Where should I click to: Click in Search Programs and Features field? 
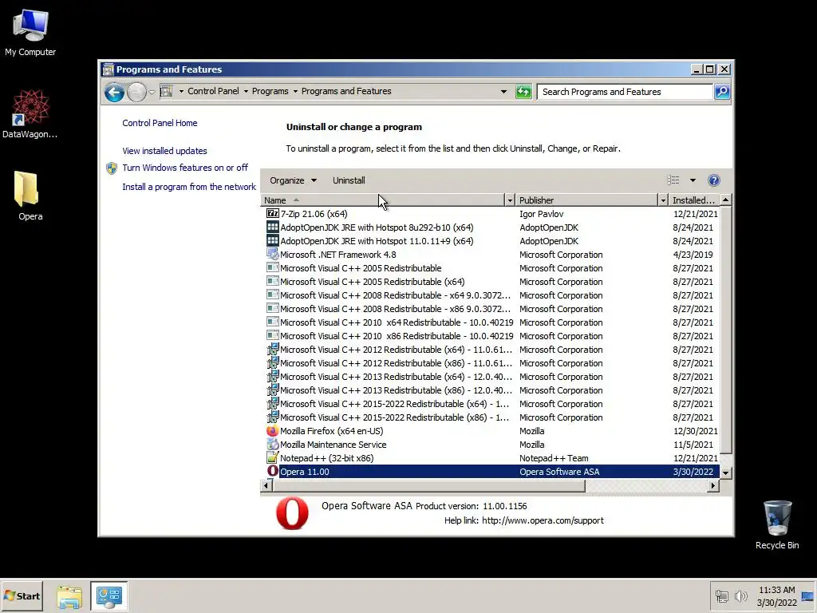point(625,92)
